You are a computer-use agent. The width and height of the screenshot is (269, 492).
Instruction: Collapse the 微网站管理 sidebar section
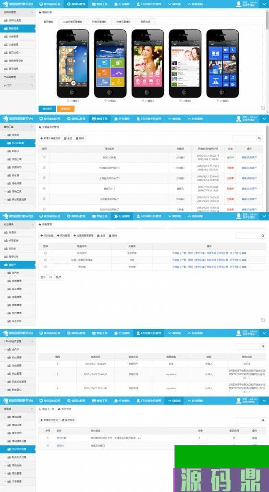(18, 12)
